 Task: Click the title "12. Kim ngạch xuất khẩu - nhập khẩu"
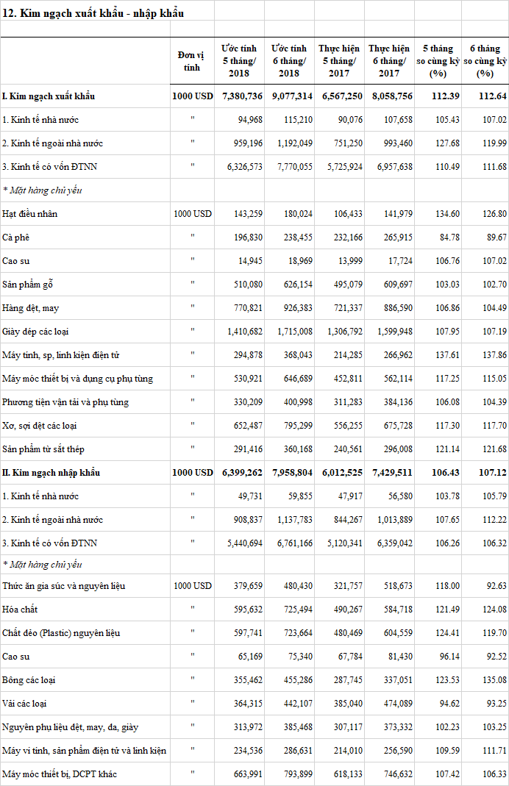93,13
